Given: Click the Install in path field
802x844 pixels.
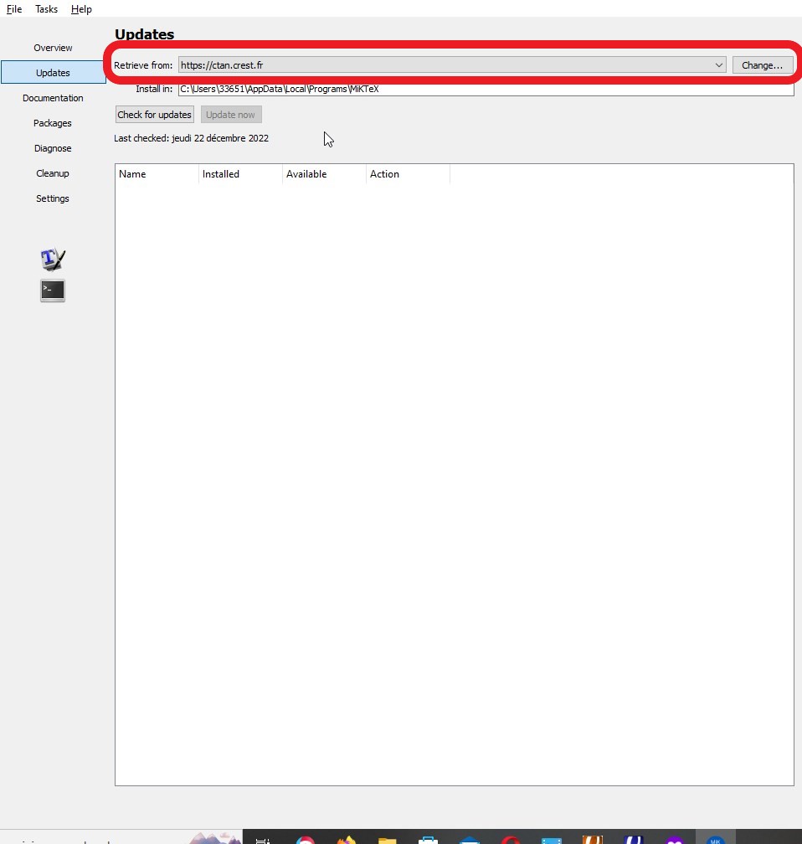Looking at the screenshot, I should (x=486, y=89).
